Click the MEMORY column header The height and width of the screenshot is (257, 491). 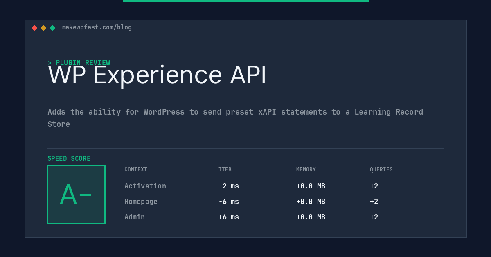(306, 170)
